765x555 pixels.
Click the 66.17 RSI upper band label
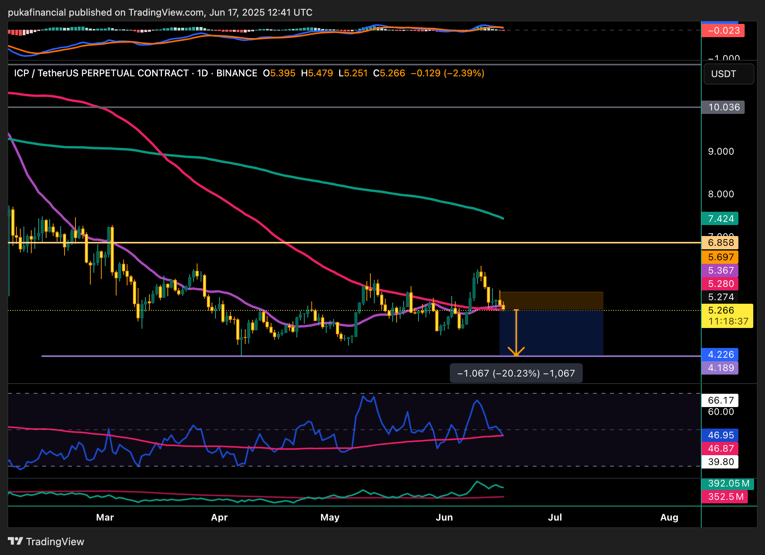pos(720,400)
